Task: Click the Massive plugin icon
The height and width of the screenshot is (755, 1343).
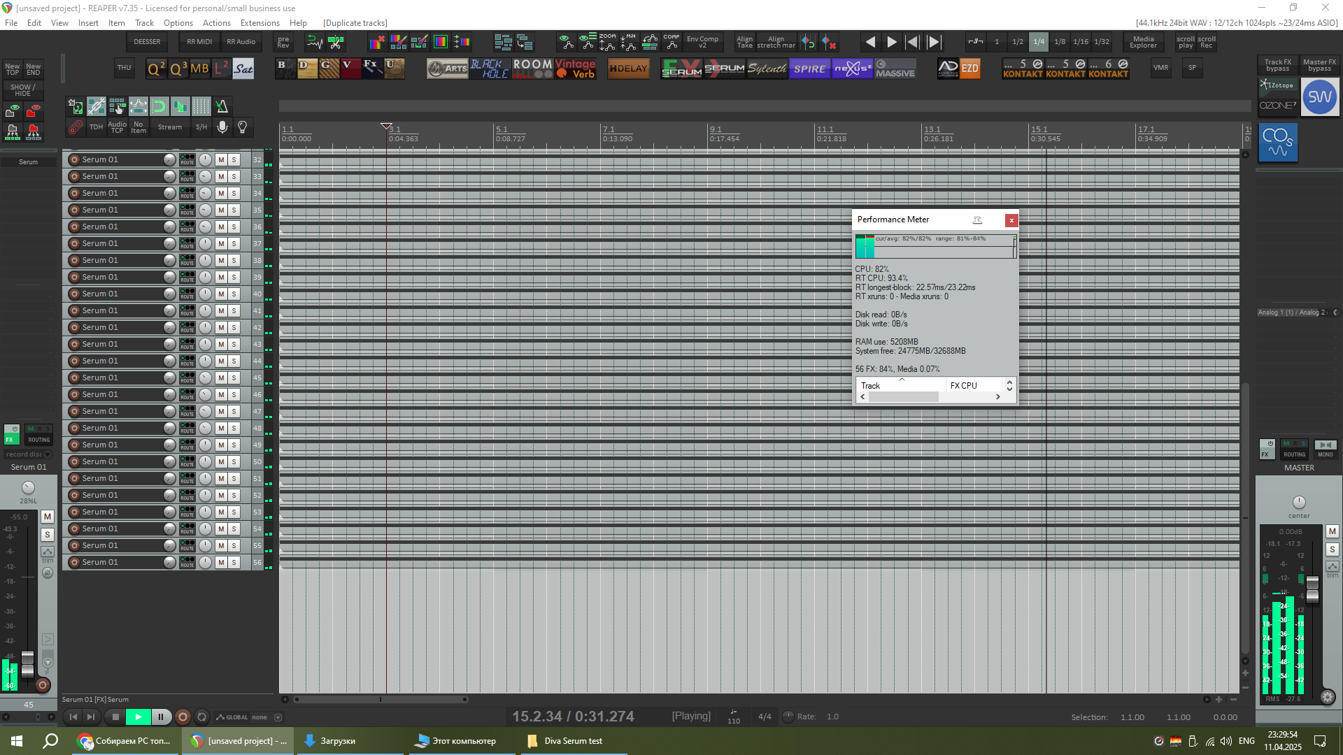Action: point(895,69)
